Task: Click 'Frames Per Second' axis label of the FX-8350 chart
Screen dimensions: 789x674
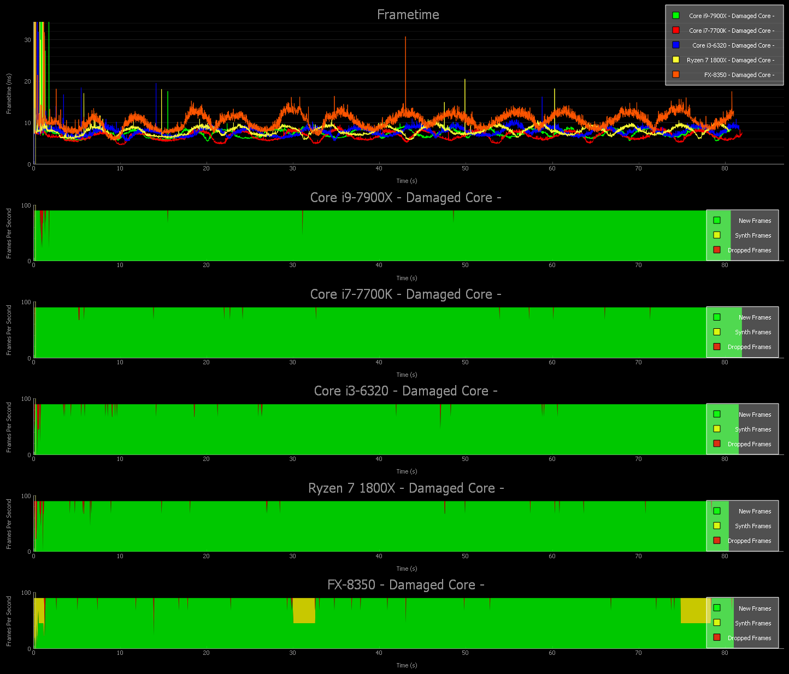Action: (9, 621)
